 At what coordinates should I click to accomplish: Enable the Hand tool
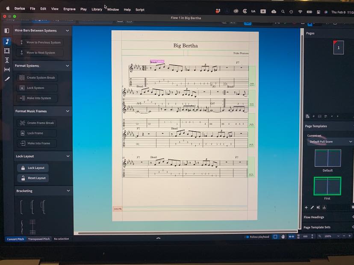(283, 236)
